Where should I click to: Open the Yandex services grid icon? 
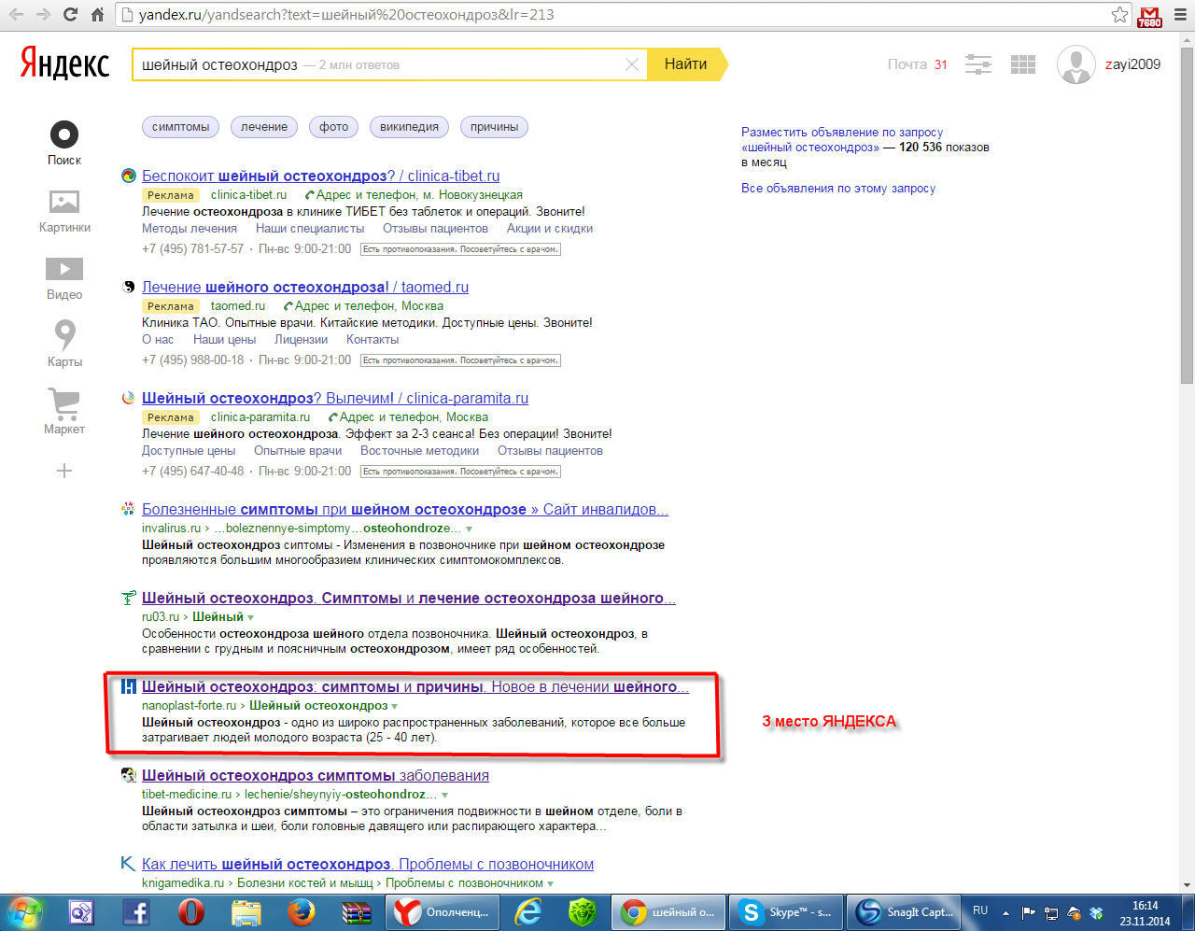[1023, 64]
